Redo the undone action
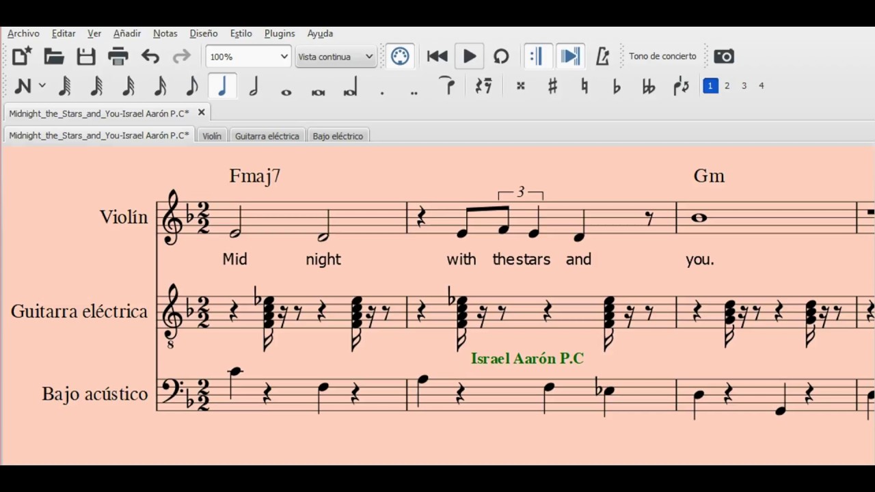 [181, 56]
